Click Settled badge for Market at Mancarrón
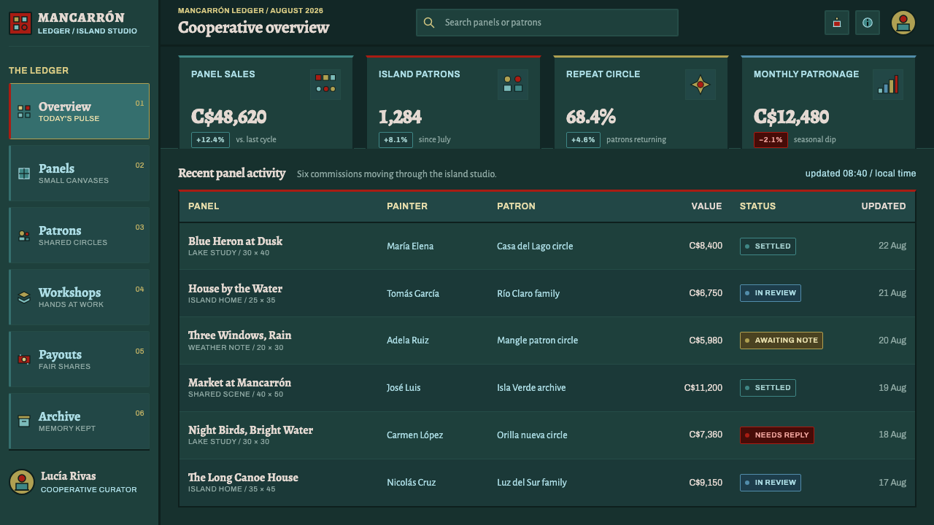Viewport: 934px width, 525px height. [x=768, y=388]
